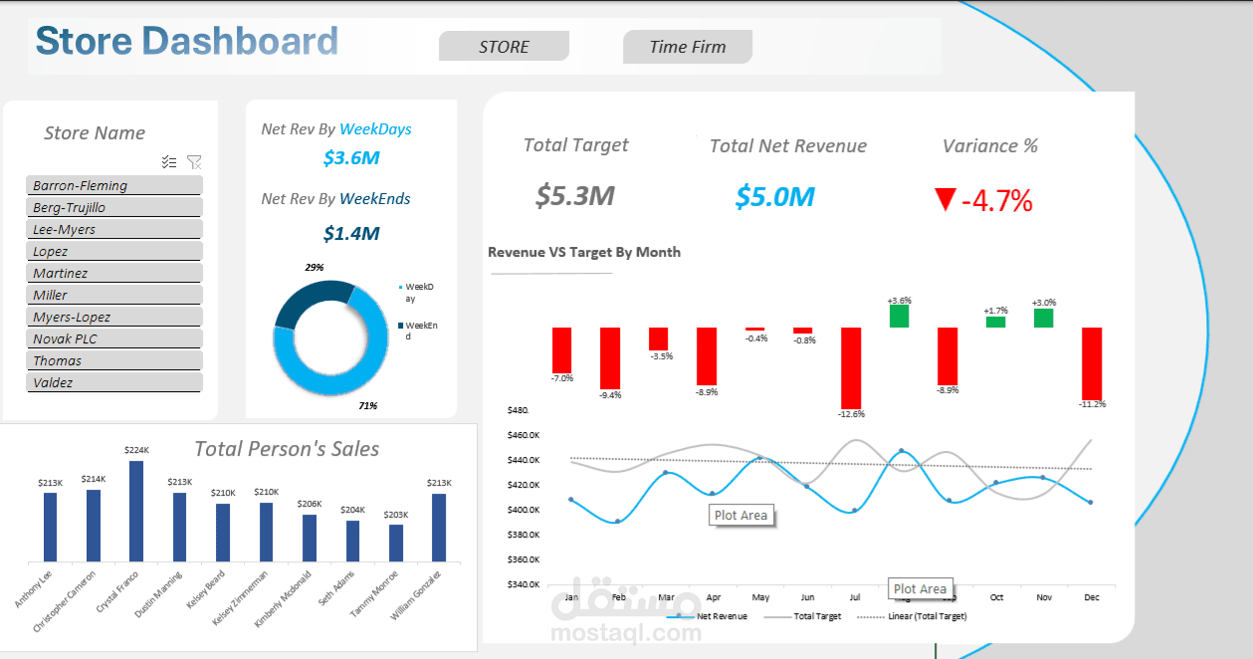Viewport: 1253px width, 659px height.
Task: Select Kimberly Mcdonald's $206K sales bar
Action: (310, 539)
